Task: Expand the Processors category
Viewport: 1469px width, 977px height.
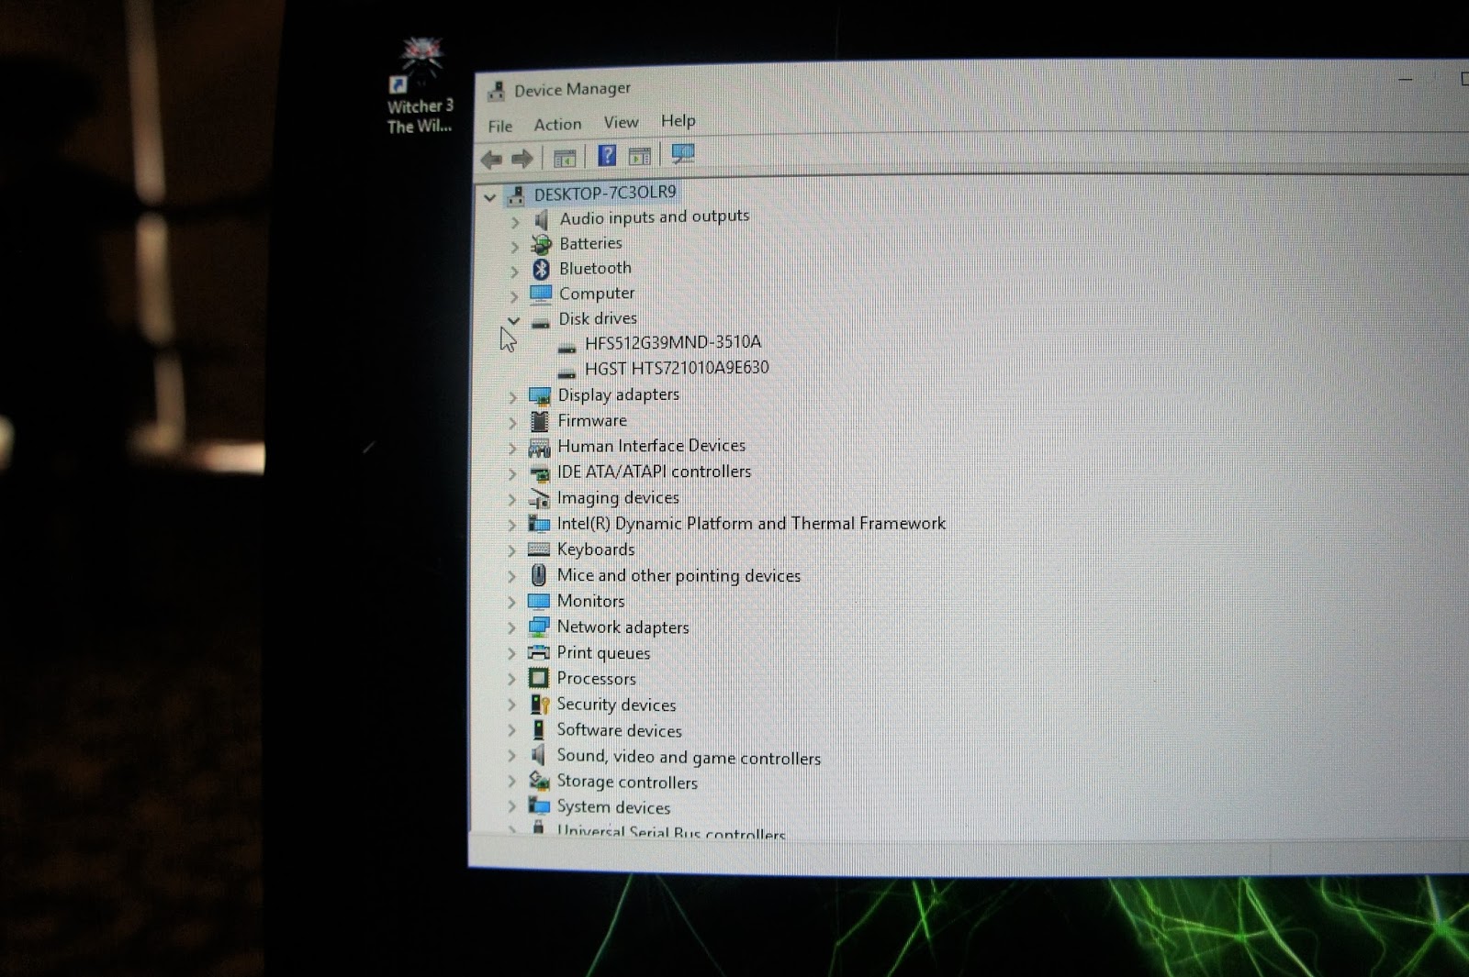Action: tap(512, 680)
